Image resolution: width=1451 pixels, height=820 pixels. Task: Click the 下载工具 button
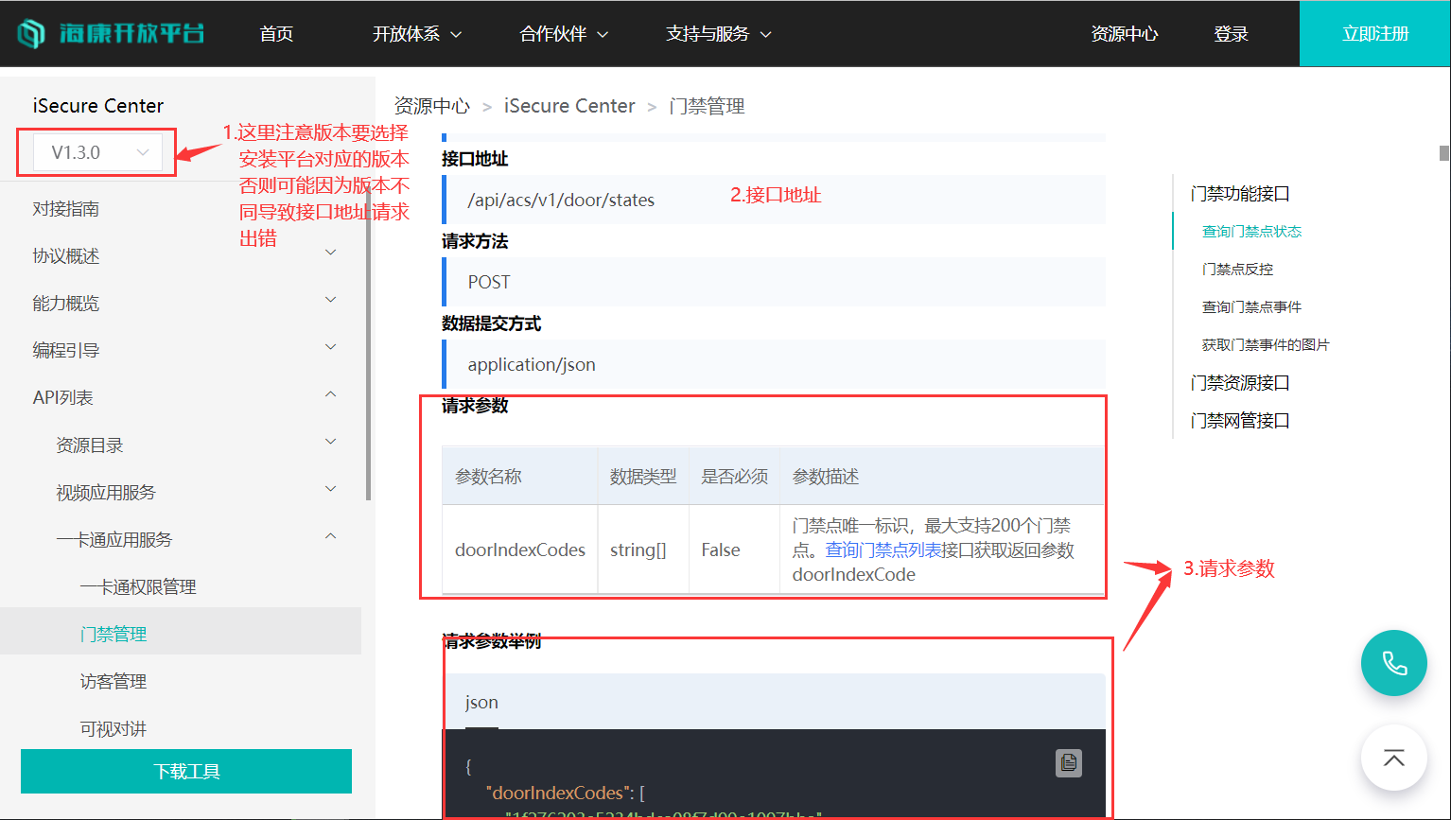point(186,771)
